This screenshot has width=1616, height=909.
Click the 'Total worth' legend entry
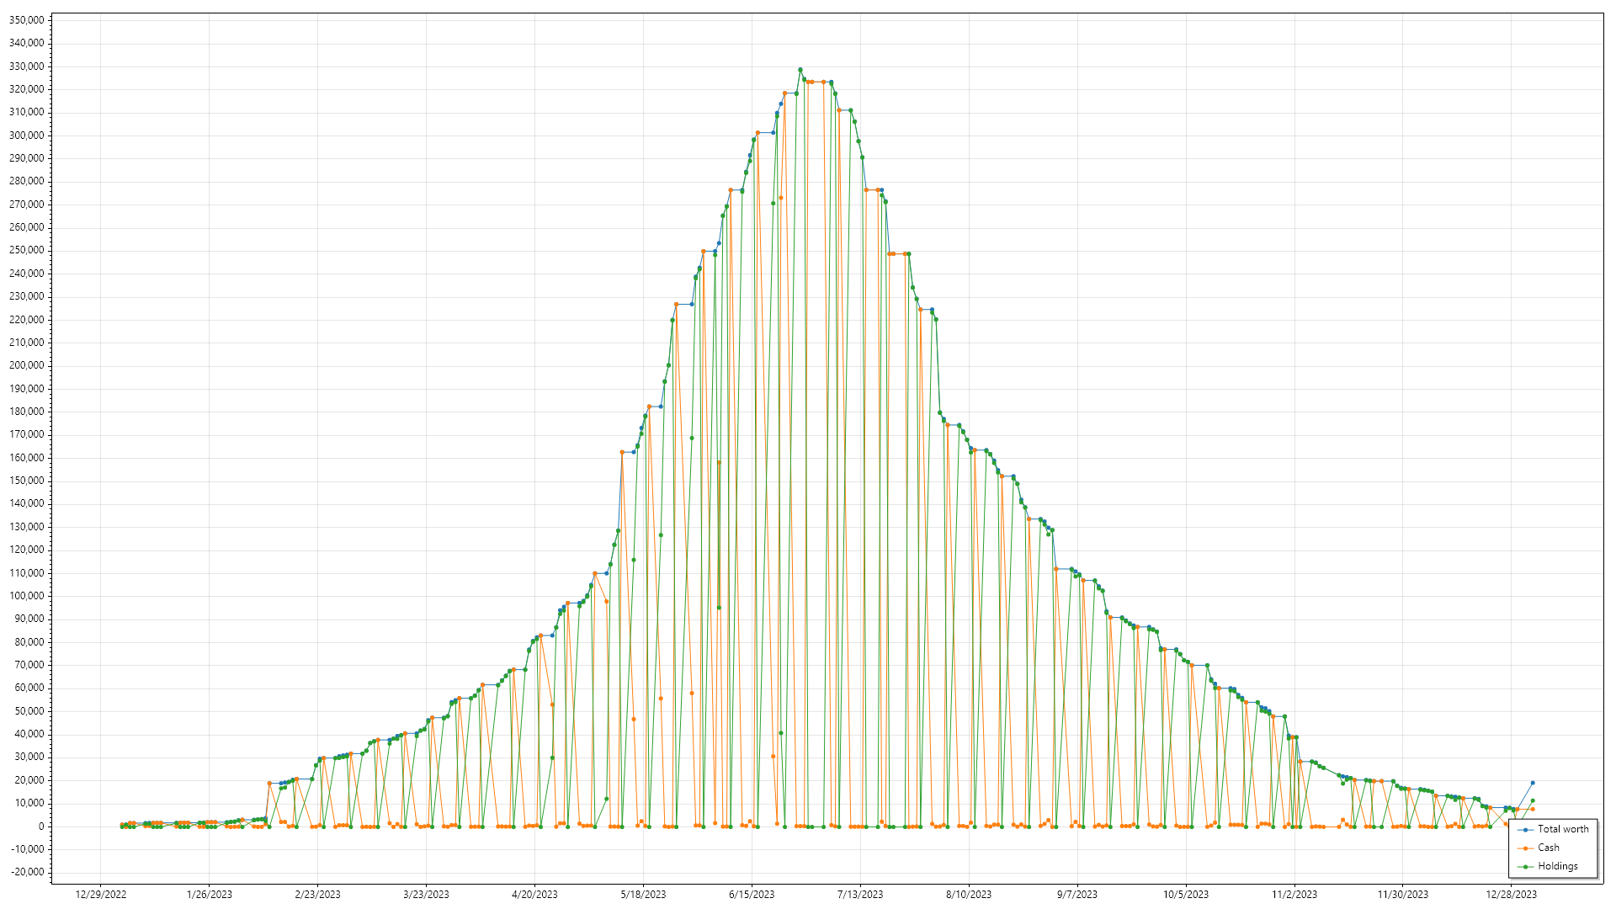[1553, 829]
